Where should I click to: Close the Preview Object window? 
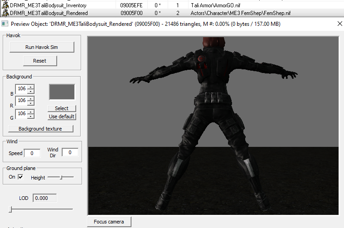(x=340, y=24)
